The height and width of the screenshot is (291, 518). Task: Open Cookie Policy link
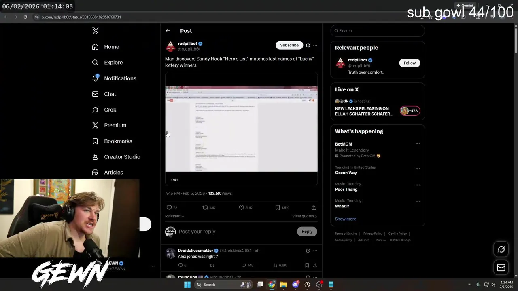pyautogui.click(x=397, y=234)
